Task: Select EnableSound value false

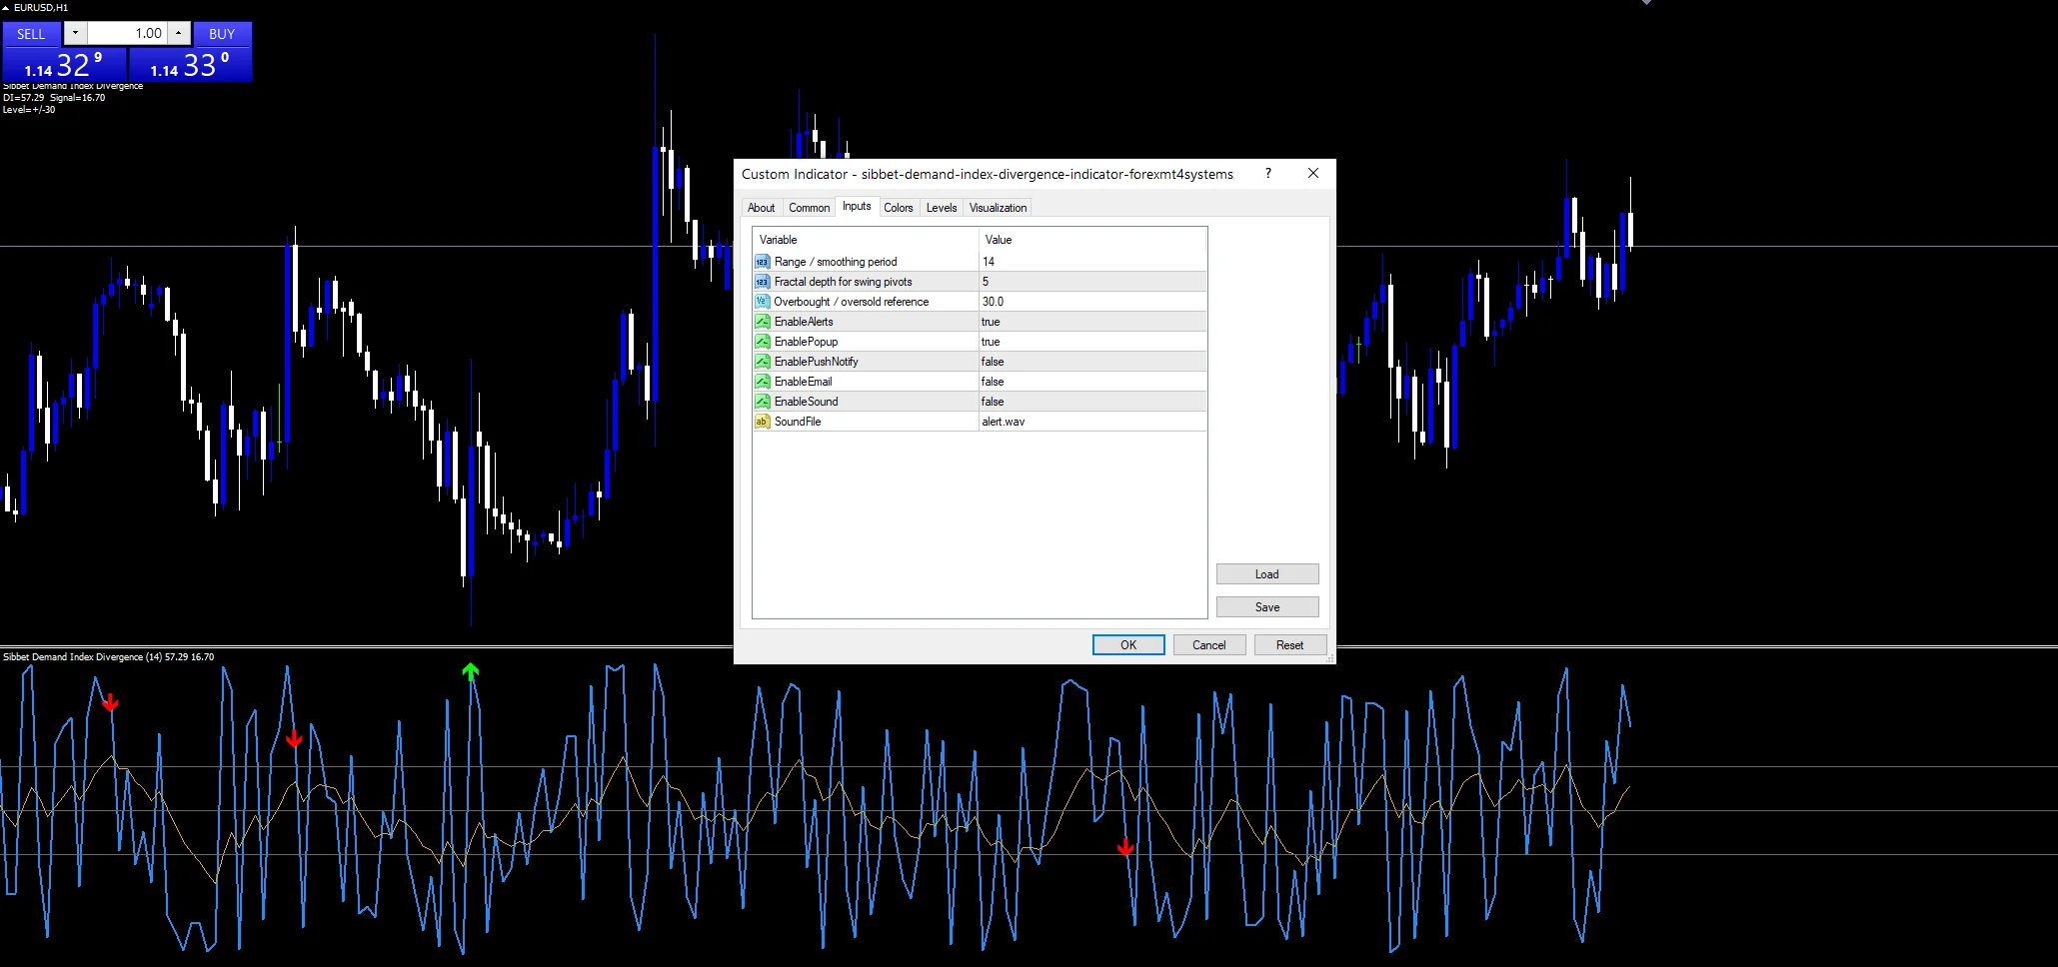Action: click(x=1092, y=402)
